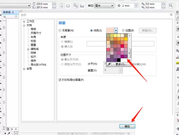Click the status bar eyedropper icon

tap(9, 133)
